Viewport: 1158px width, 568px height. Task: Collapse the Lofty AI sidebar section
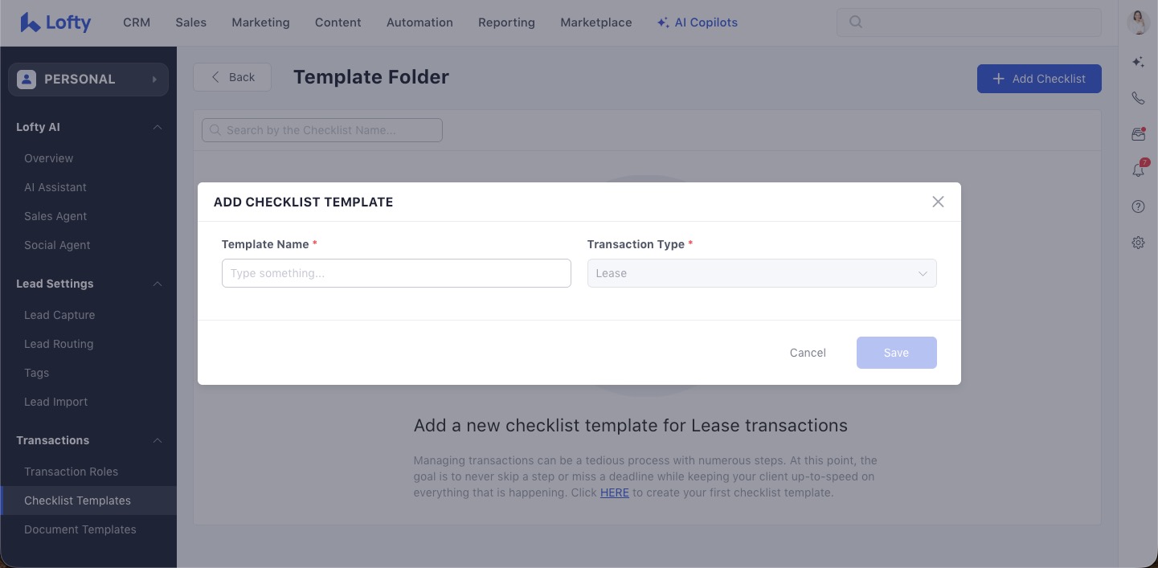[158, 127]
